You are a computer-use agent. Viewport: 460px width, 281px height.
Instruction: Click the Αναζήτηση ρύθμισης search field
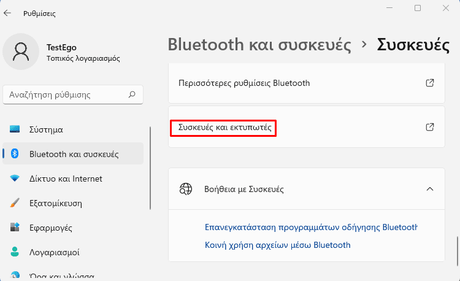tap(73, 94)
